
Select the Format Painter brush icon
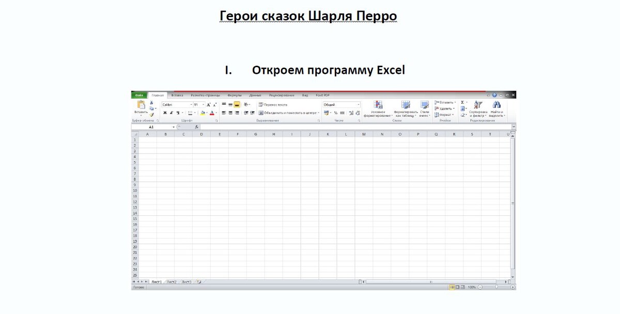(x=151, y=115)
